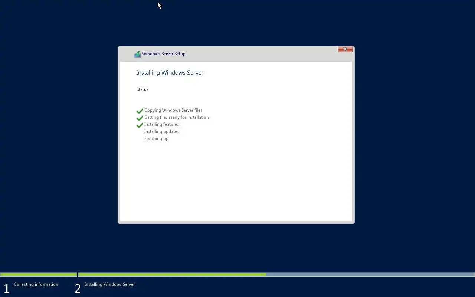The image size is (475, 297).
Task: Click the step number 1 at bottom
Action: coord(6,288)
